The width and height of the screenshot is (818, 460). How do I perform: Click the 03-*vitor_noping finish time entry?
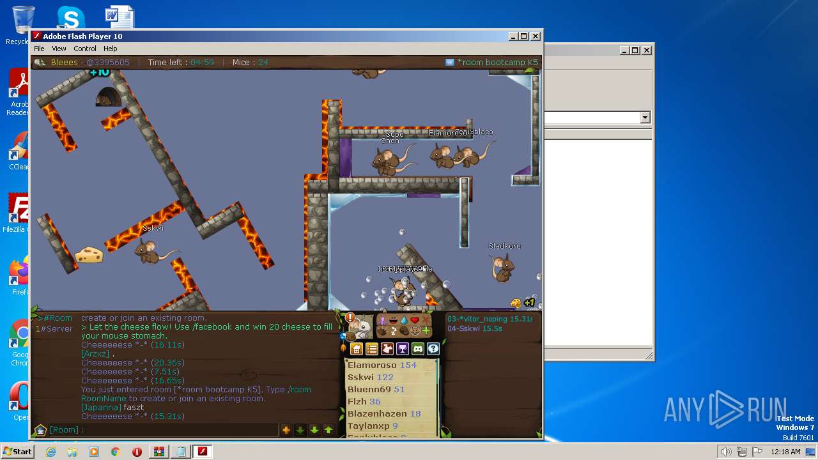pos(490,319)
